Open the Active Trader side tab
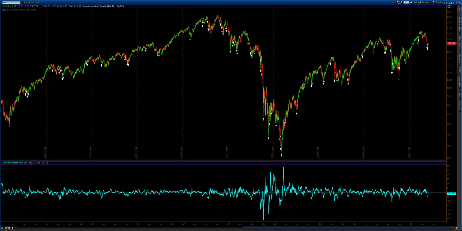The height and width of the screenshot is (231, 462). click(460, 42)
